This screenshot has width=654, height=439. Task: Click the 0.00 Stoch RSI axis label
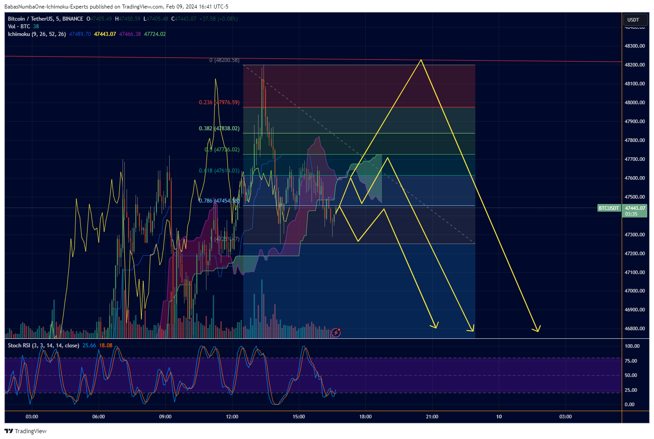630,404
